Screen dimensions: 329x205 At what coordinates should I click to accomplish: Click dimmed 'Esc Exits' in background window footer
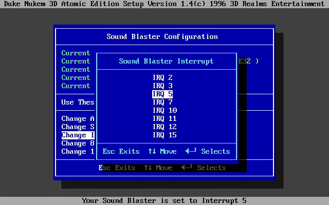pyautogui.click(x=117, y=168)
